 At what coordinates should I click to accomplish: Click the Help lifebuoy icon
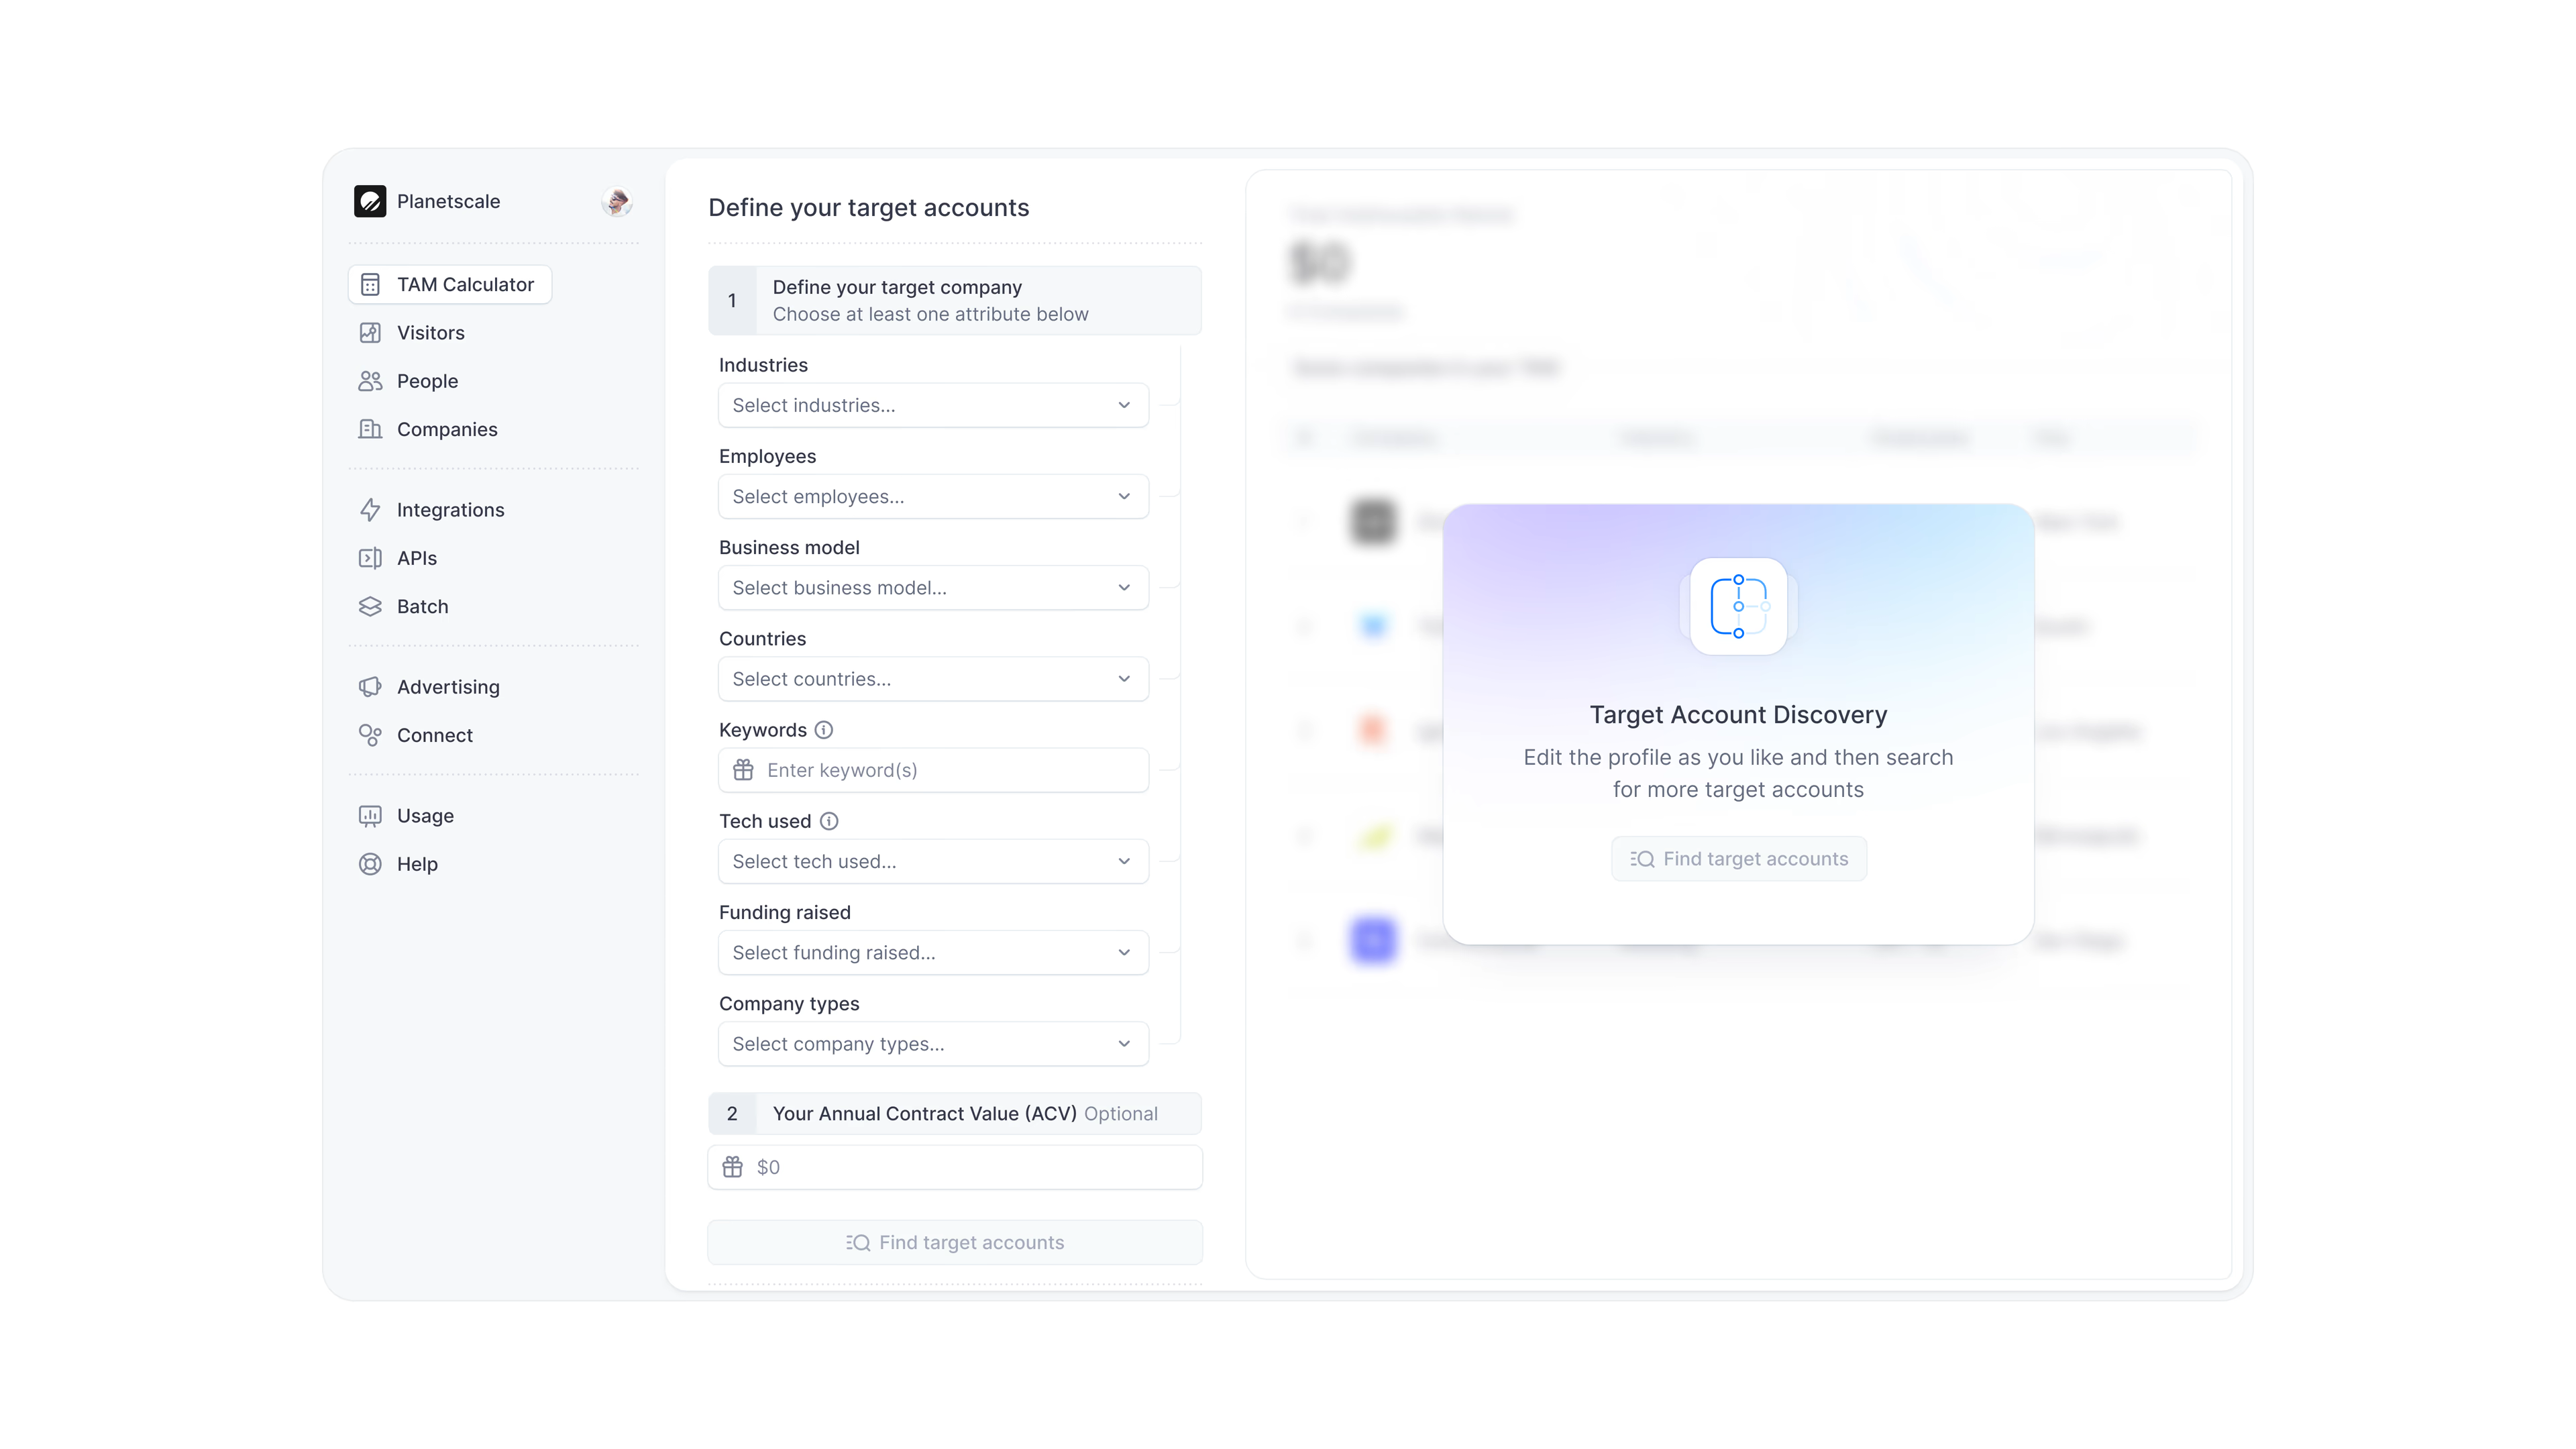(x=370, y=864)
